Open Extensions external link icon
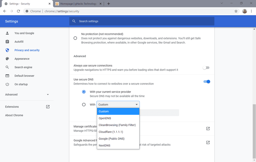The image size is (256, 162). (48, 107)
